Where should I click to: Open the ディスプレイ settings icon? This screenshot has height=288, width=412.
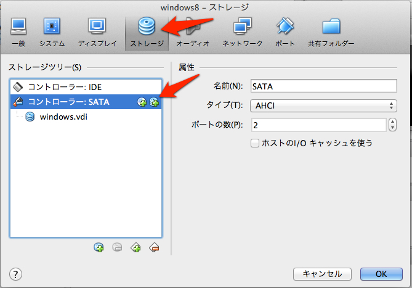pyautogui.click(x=97, y=26)
